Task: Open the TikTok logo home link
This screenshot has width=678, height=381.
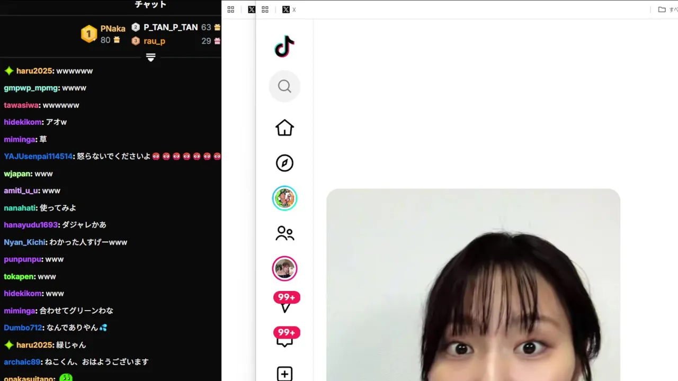Action: point(284,47)
